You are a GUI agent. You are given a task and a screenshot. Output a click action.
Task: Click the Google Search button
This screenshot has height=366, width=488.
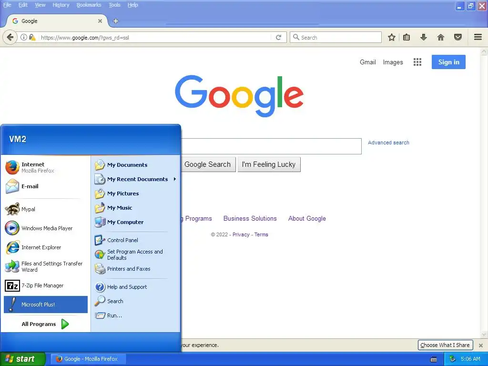[x=208, y=164]
